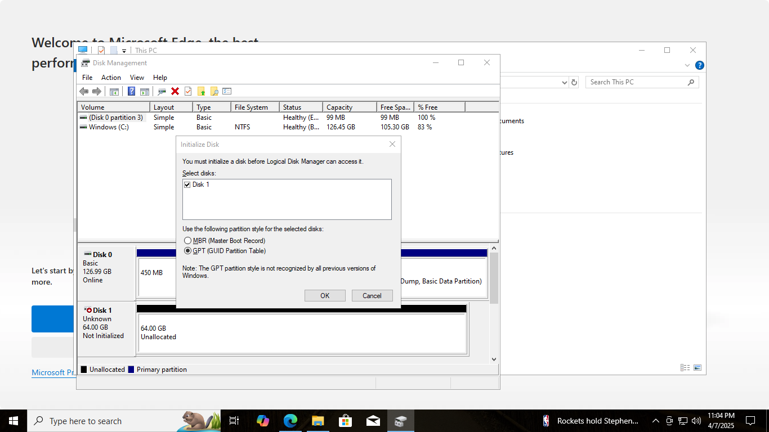This screenshot has width=769, height=432.
Task: Open Microsoft Store from the taskbar
Action: click(345, 421)
